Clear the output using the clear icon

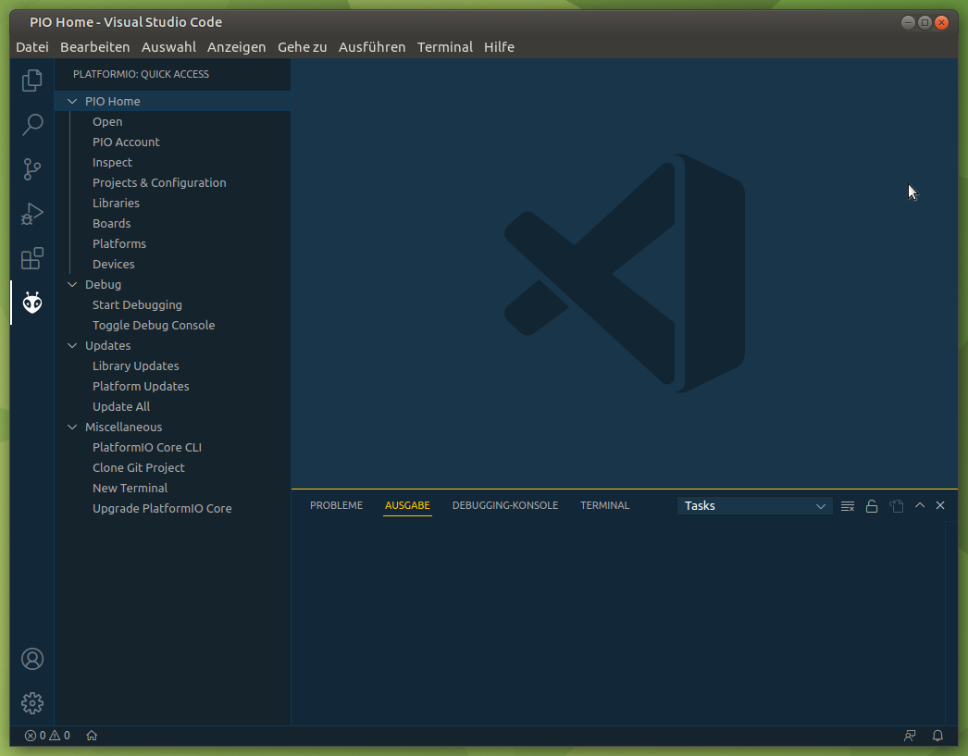tap(848, 506)
